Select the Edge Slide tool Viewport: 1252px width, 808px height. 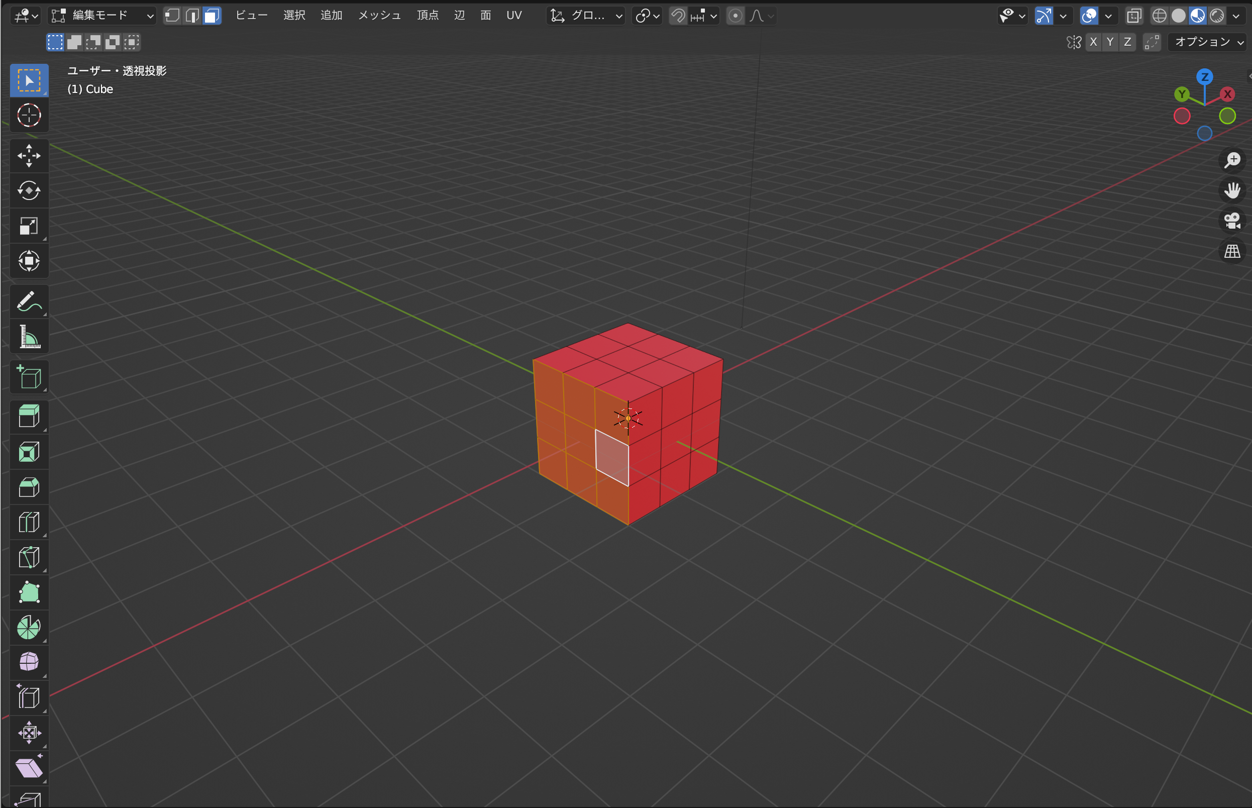(29, 697)
